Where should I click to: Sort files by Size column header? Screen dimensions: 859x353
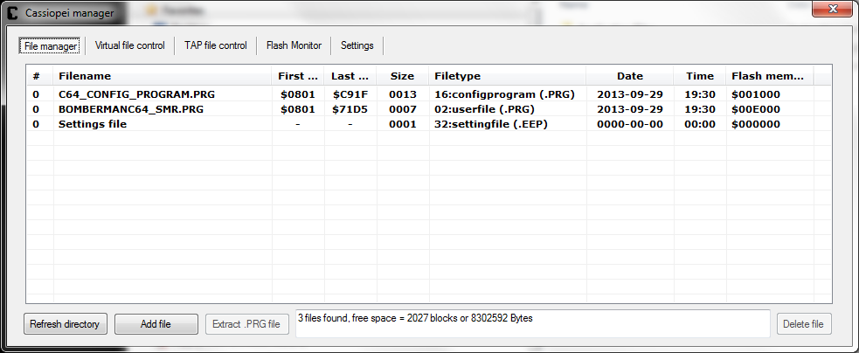[x=402, y=76]
